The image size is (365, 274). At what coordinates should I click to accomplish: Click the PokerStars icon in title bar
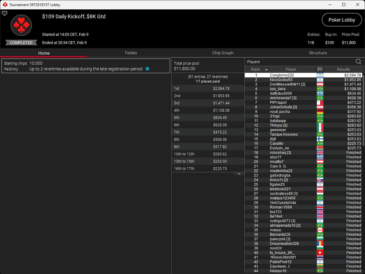(x=5, y=5)
